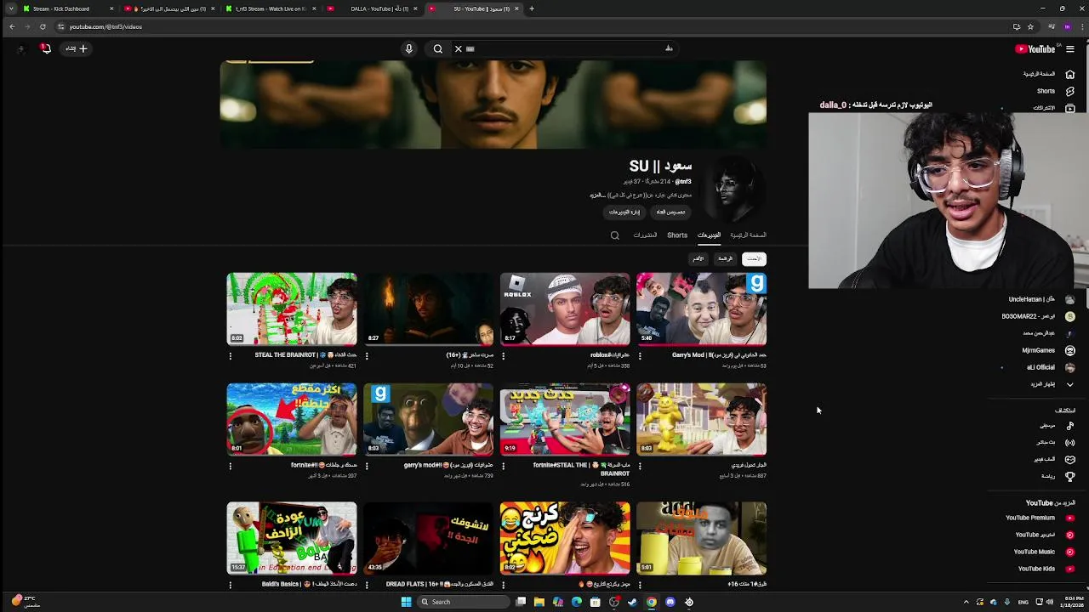Open the 8:27 torch video thumbnail
This screenshot has width=1089, height=612.
[x=428, y=309]
